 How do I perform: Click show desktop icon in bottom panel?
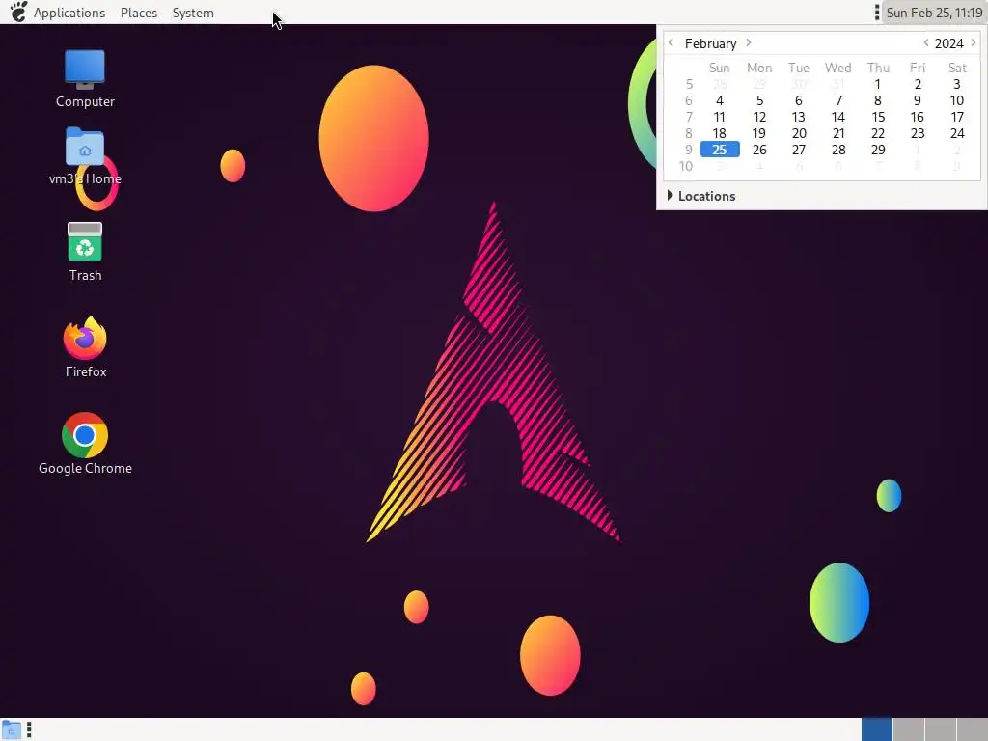[12, 730]
